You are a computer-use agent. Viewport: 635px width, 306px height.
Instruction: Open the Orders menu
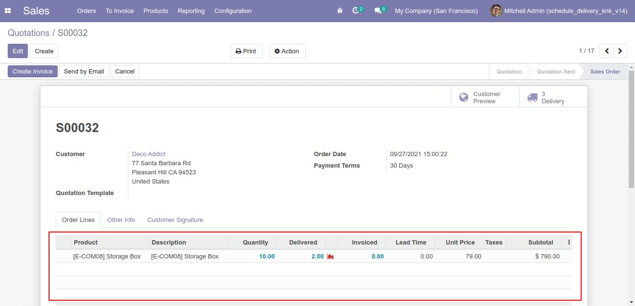87,11
